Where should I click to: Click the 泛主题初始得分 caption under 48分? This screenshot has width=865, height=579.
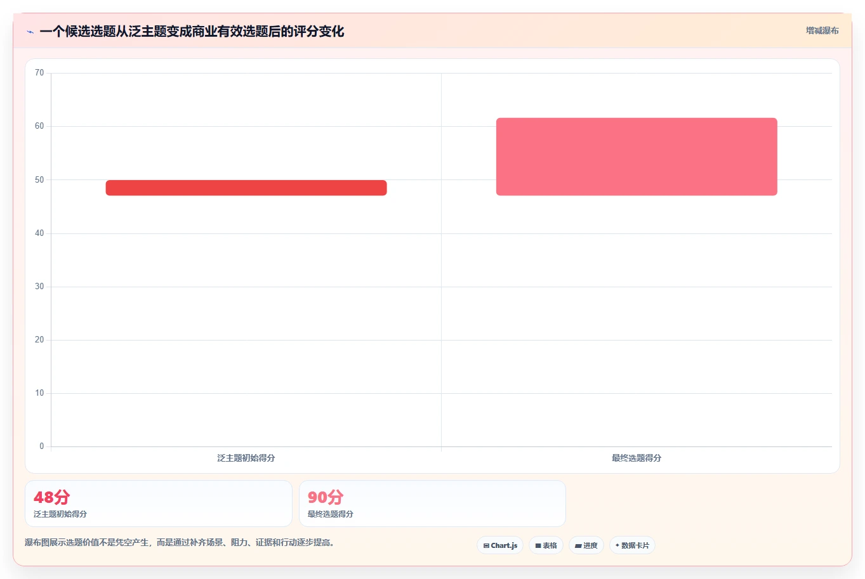pos(60,514)
